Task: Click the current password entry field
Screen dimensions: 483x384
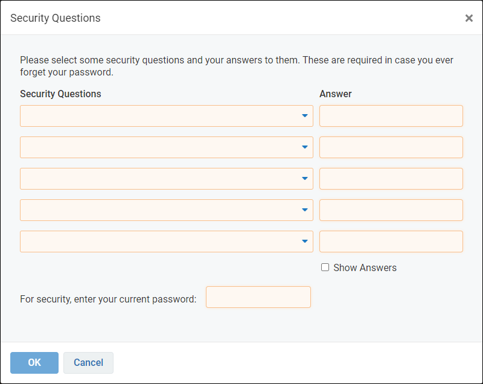Action: click(x=258, y=297)
